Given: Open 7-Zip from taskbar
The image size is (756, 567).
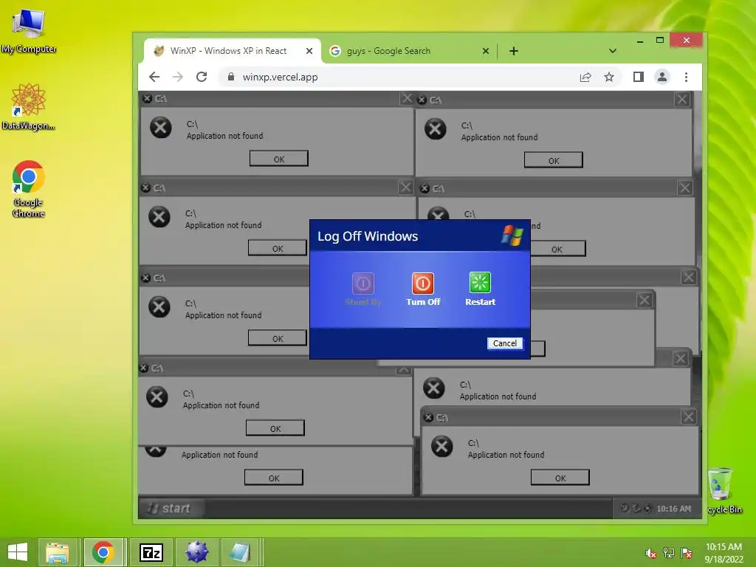Looking at the screenshot, I should (151, 552).
